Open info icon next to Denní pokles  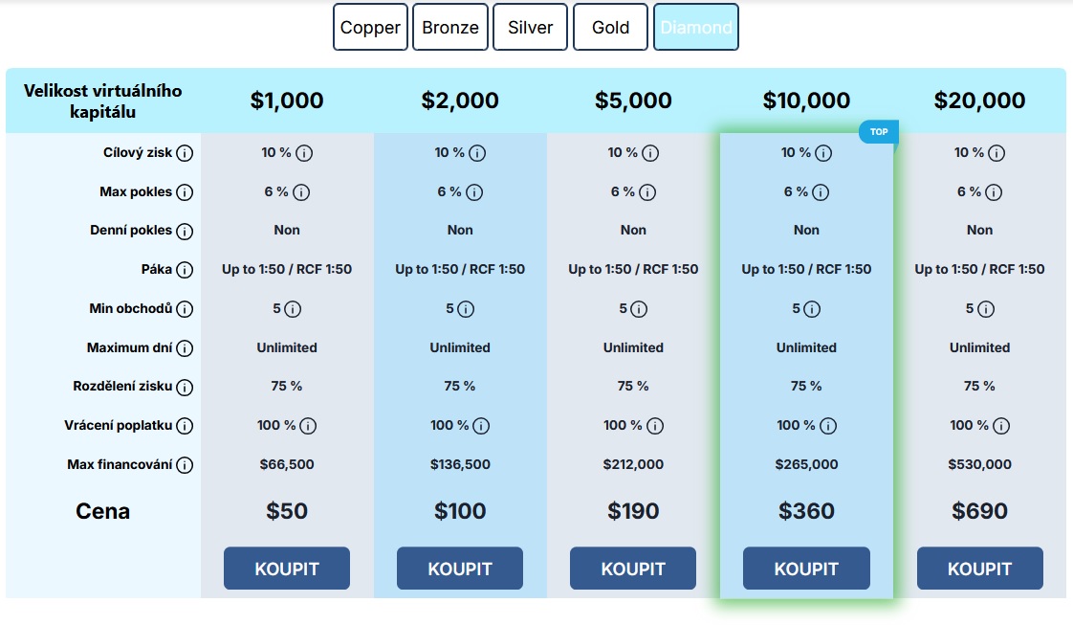pos(185,231)
